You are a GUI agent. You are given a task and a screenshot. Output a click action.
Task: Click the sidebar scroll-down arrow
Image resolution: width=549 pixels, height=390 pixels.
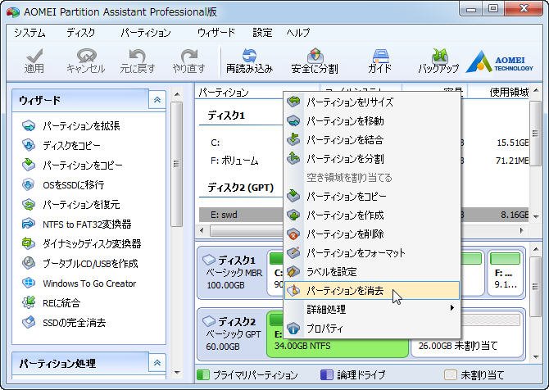pyautogui.click(x=177, y=373)
